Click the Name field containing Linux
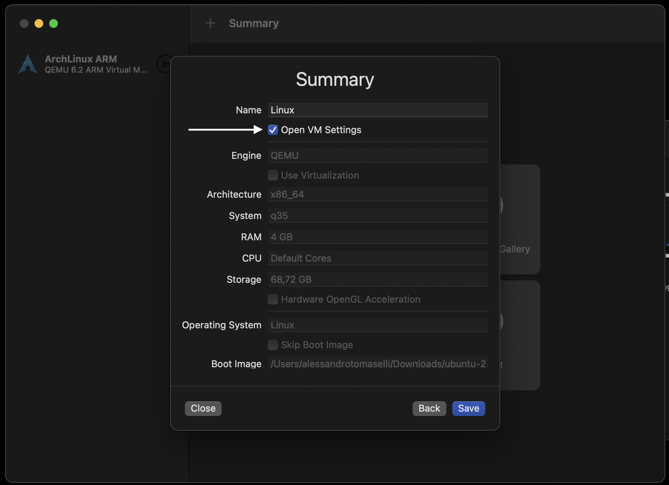669x485 pixels. pos(378,110)
